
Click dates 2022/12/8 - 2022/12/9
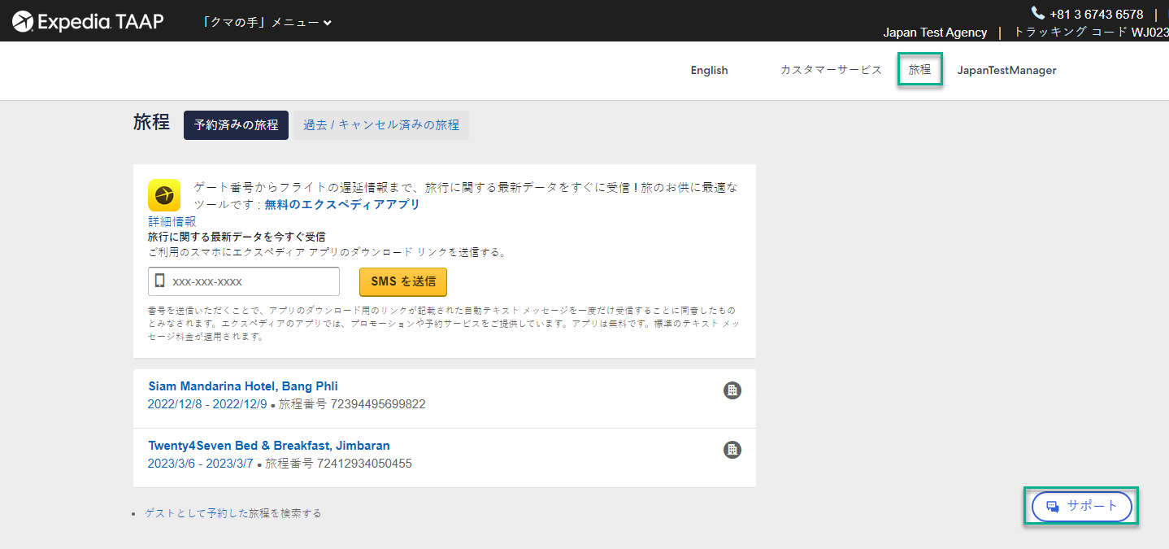207,404
